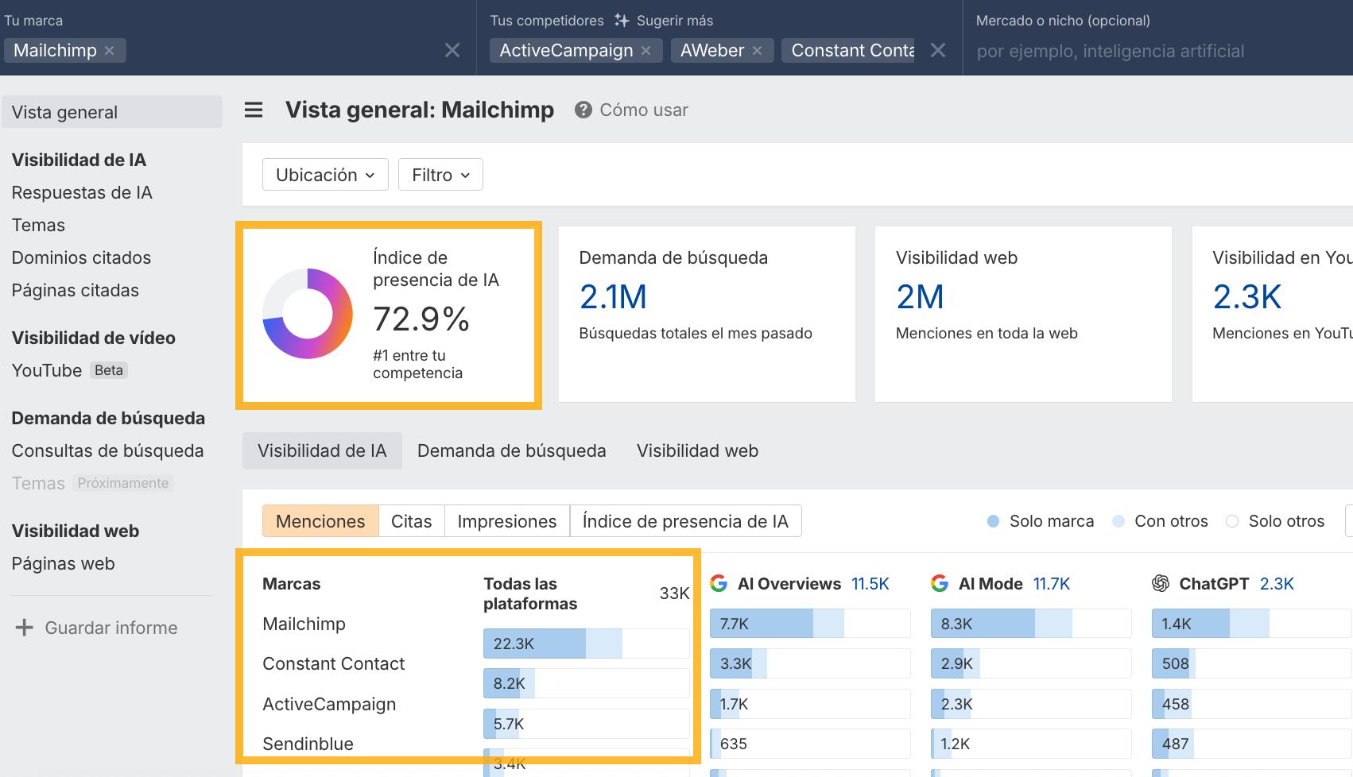Select the Con otros radio button
This screenshot has height=777, width=1353.
coord(1118,521)
